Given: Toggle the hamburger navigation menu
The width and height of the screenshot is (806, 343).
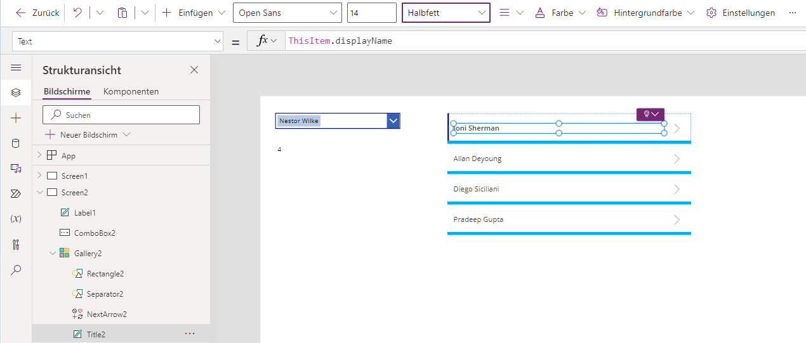Looking at the screenshot, I should (x=16, y=67).
